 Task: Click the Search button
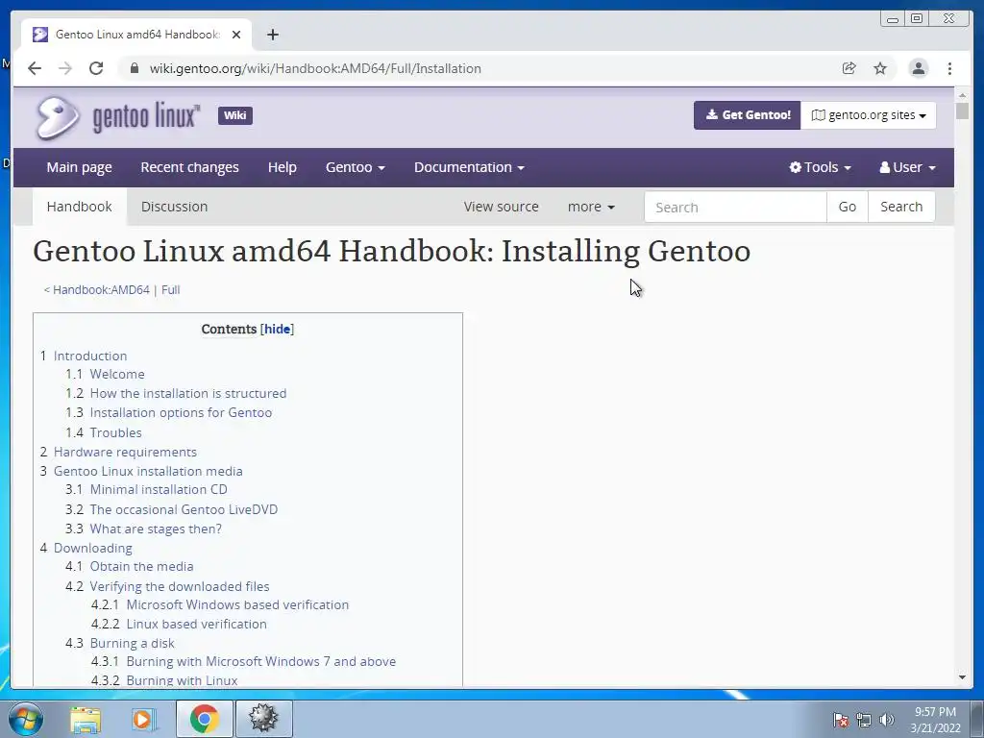pyautogui.click(x=901, y=208)
